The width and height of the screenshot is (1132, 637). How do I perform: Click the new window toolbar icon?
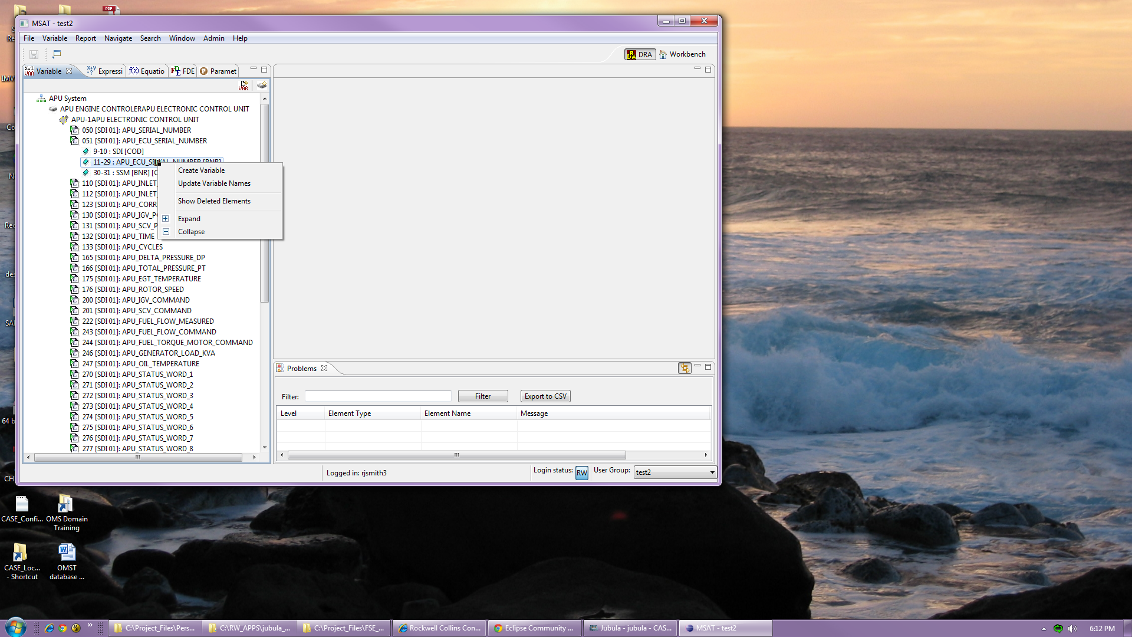coord(57,54)
